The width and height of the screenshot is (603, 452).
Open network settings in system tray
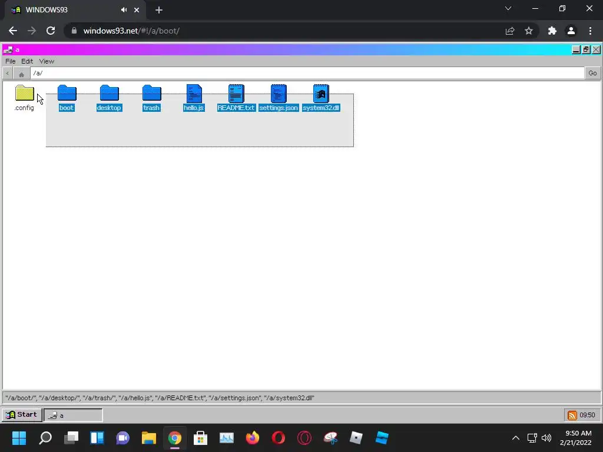[532, 438]
